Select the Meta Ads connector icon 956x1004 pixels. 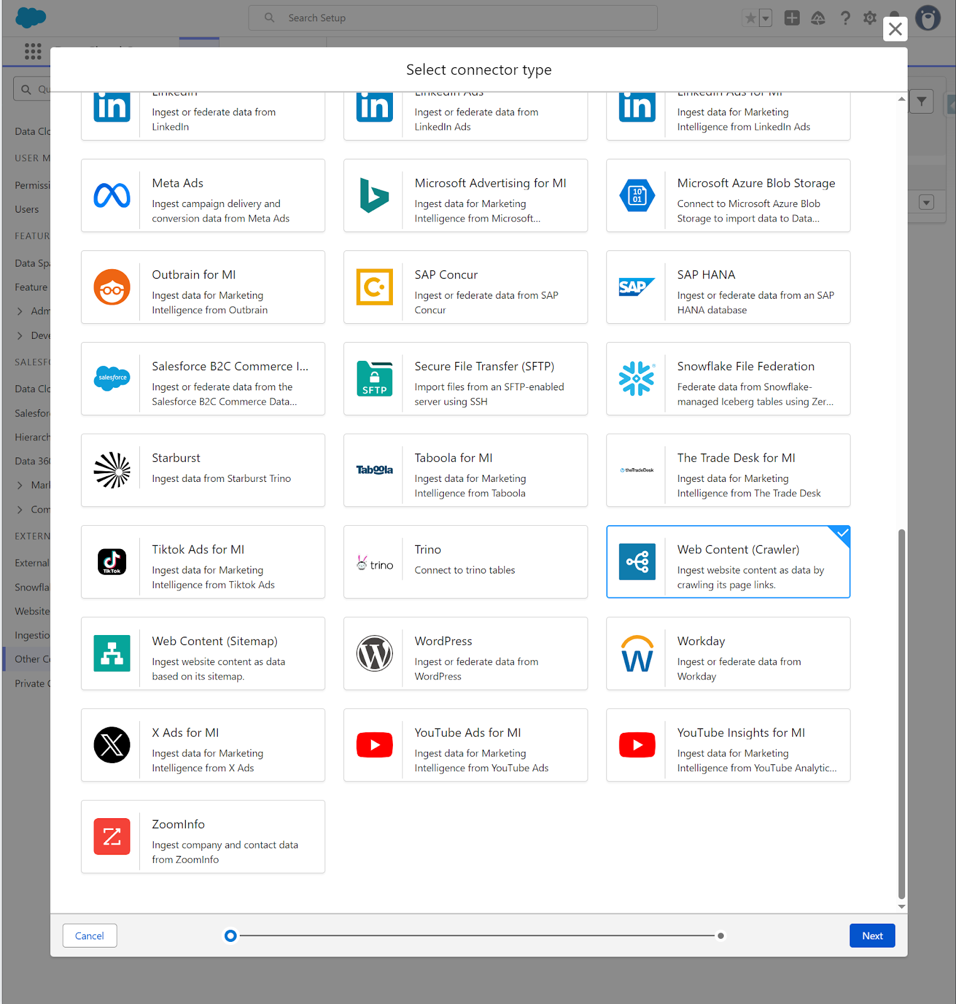pos(112,196)
